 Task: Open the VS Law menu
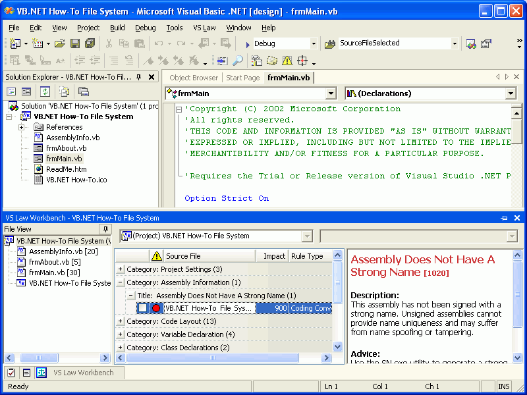(204, 28)
